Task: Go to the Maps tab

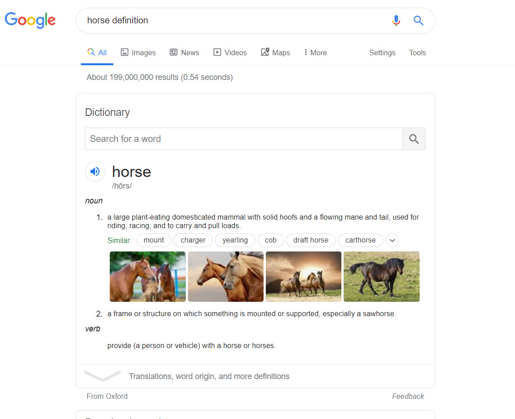Action: (275, 53)
